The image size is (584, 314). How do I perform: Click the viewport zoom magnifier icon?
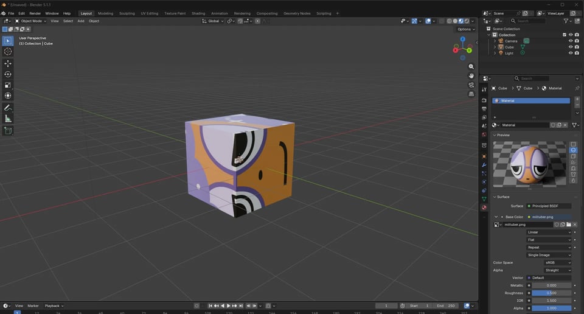coord(471,67)
